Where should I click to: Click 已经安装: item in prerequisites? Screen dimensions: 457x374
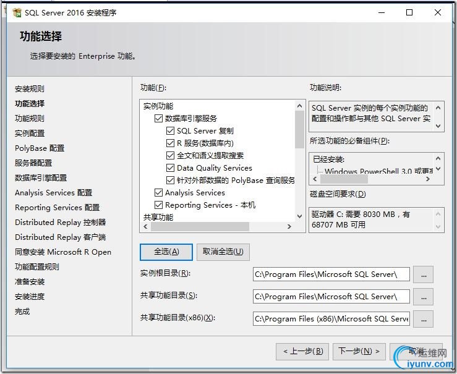[x=328, y=159]
